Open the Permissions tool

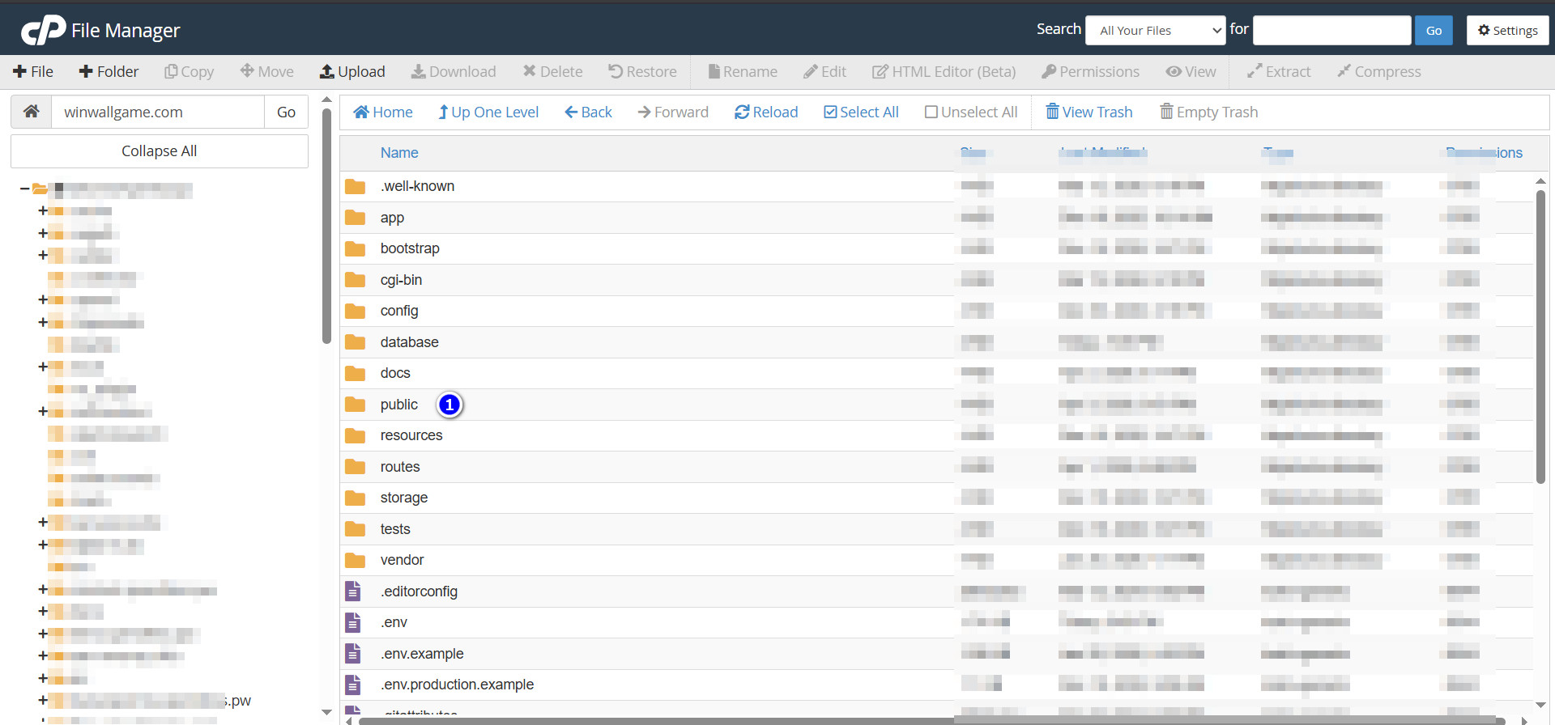[1091, 72]
